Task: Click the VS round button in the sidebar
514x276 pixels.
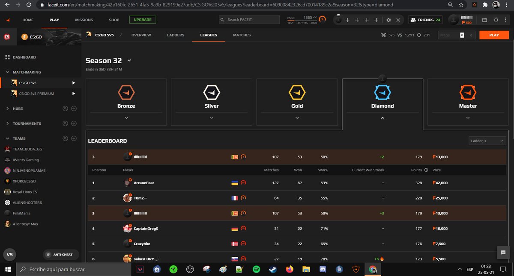Action: [9, 255]
